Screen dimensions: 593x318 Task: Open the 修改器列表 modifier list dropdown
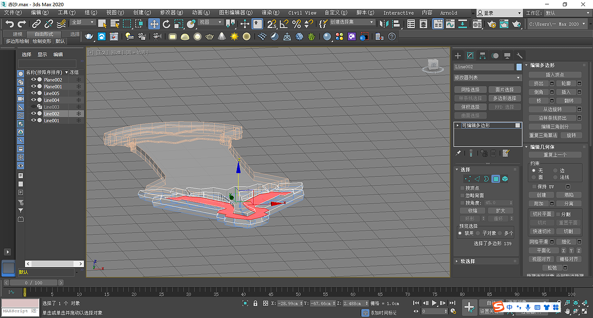point(487,78)
